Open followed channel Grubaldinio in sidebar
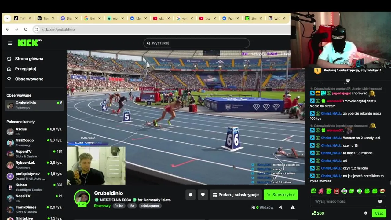The height and width of the screenshot is (220, 391). point(35,105)
